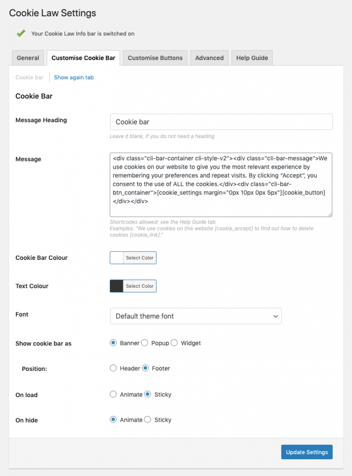Click inside the Message text area
Image resolution: width=352 pixels, height=476 pixels.
click(221, 185)
